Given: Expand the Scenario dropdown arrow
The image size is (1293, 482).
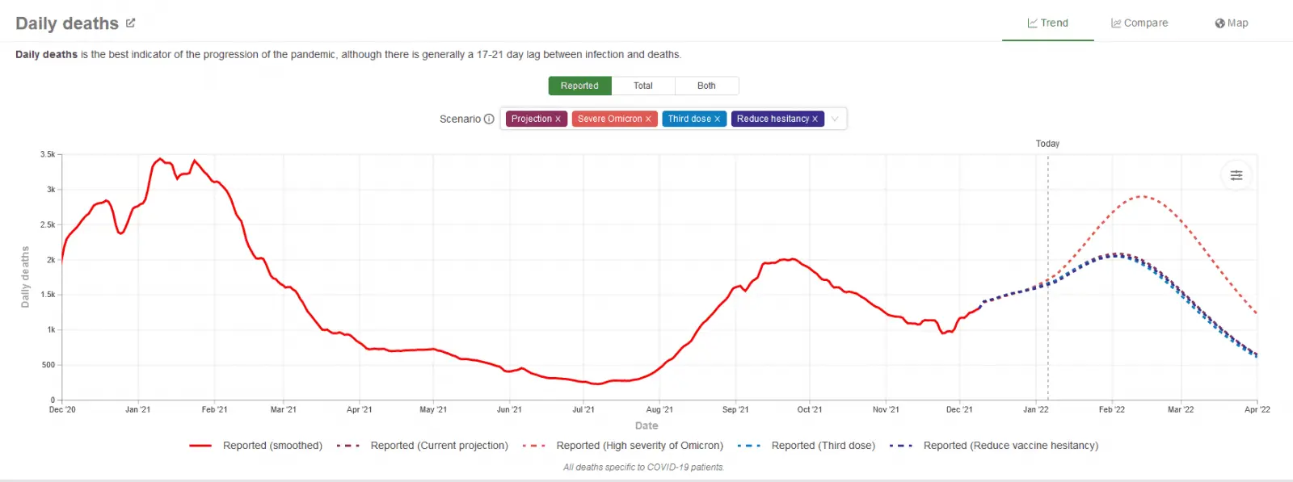Looking at the screenshot, I should pyautogui.click(x=835, y=119).
